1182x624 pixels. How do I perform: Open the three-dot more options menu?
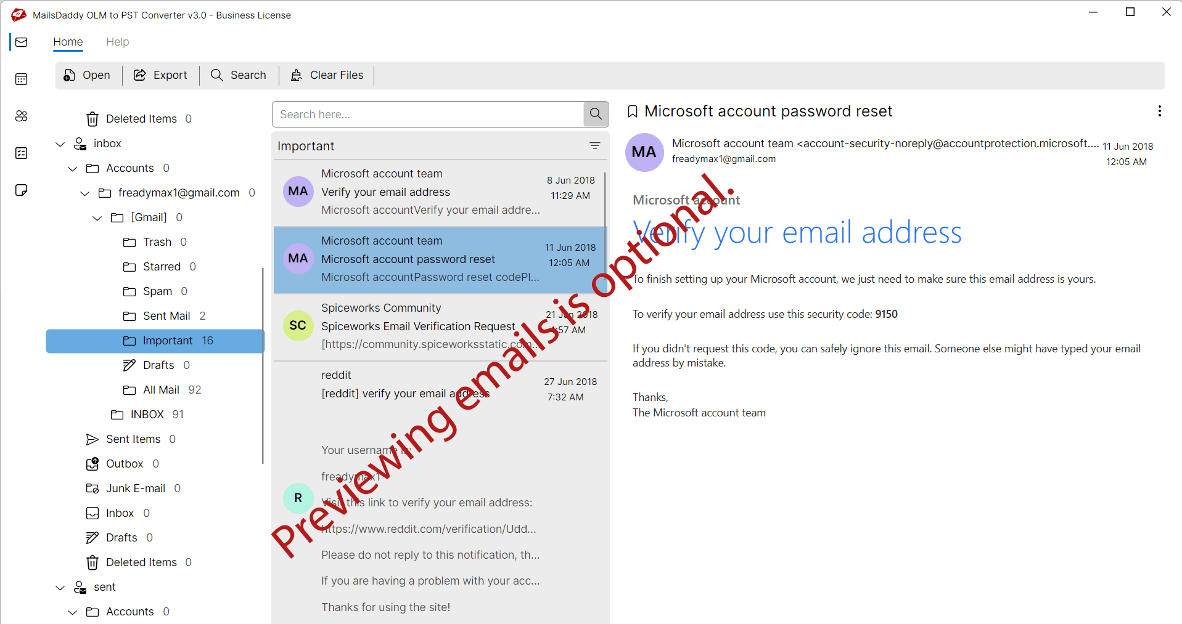pyautogui.click(x=1159, y=111)
